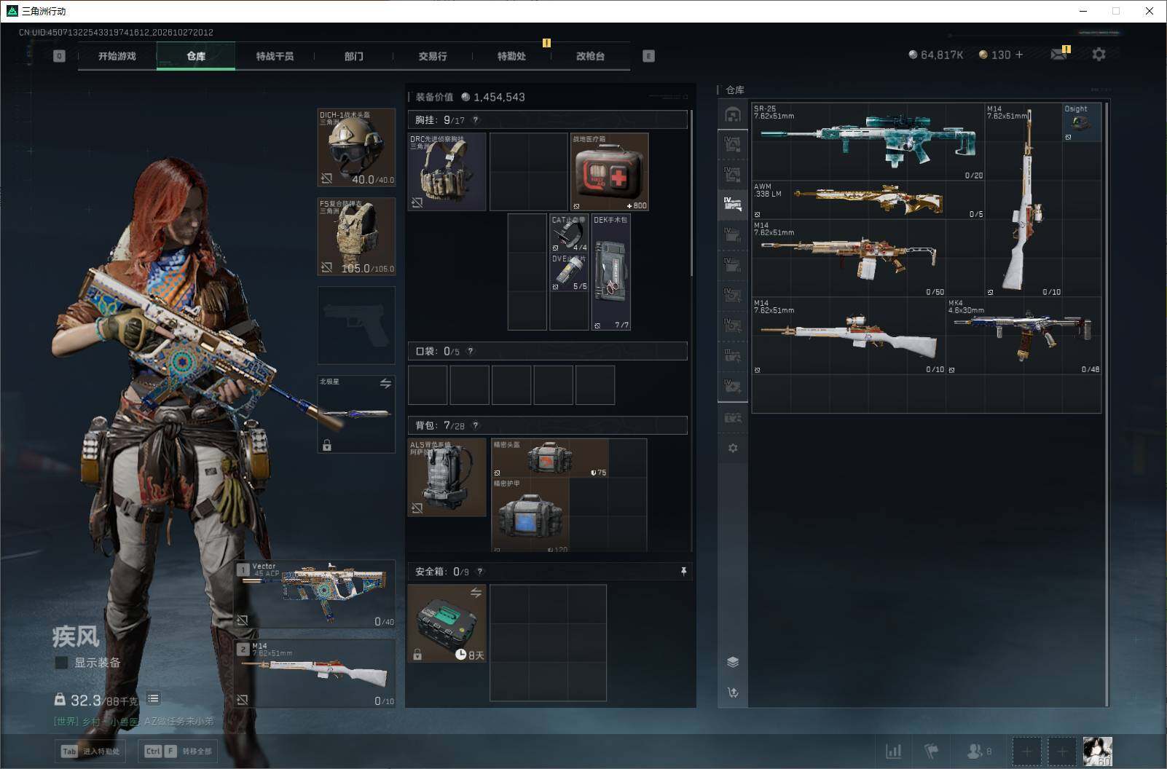Viewport: 1167px width, 769px height.
Task: Click the stacked layers icon in warehouse sidebar
Action: (733, 662)
